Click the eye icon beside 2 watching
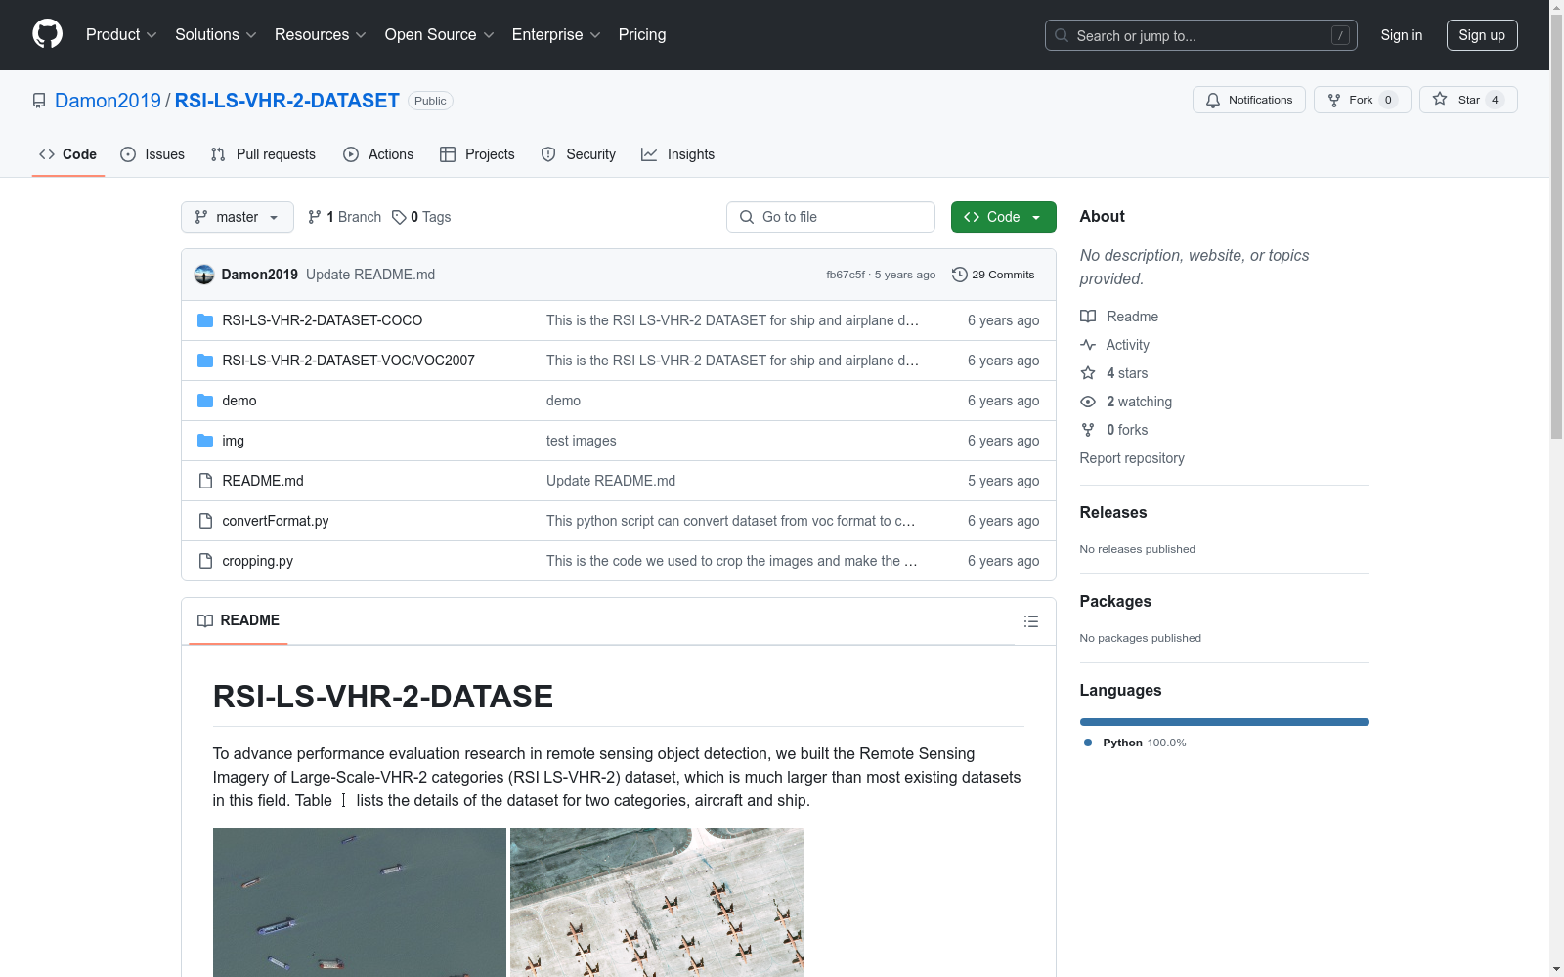The image size is (1564, 977). tap(1088, 402)
